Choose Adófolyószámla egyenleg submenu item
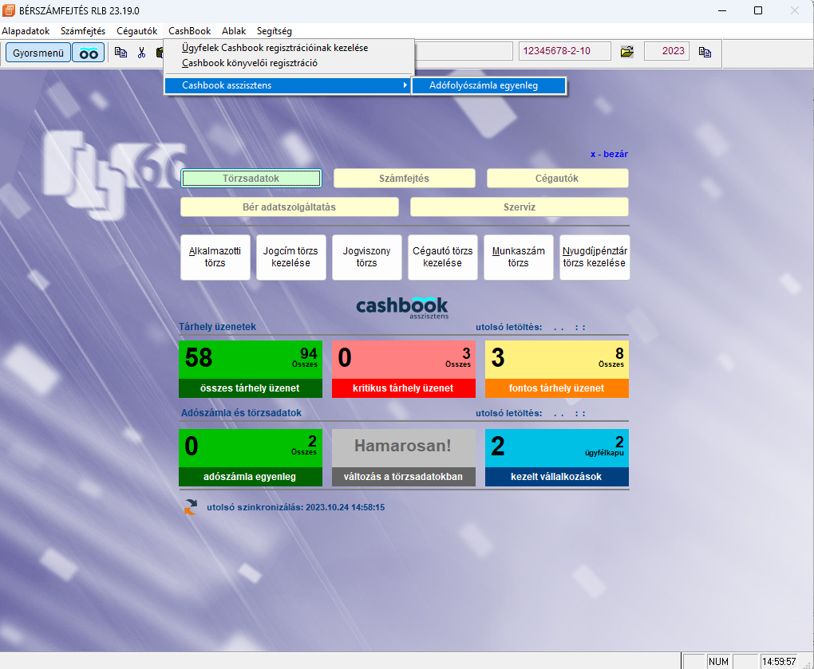Viewport: 814px width, 669px height. [x=488, y=85]
